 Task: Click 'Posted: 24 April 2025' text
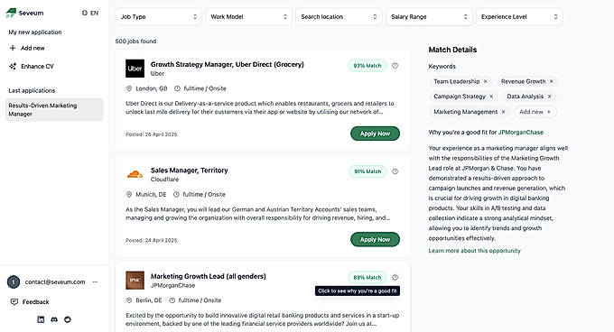(x=152, y=240)
